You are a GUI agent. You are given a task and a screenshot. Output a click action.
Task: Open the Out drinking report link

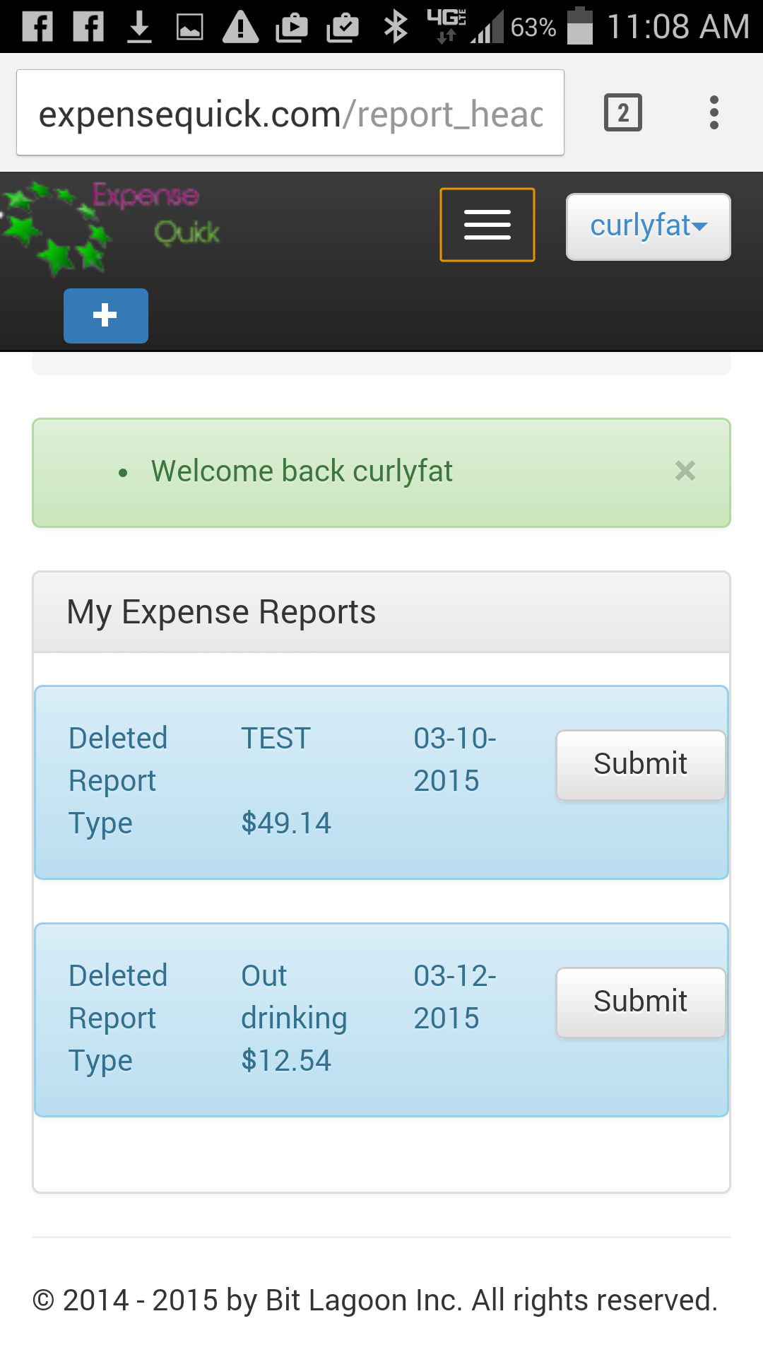(x=293, y=997)
